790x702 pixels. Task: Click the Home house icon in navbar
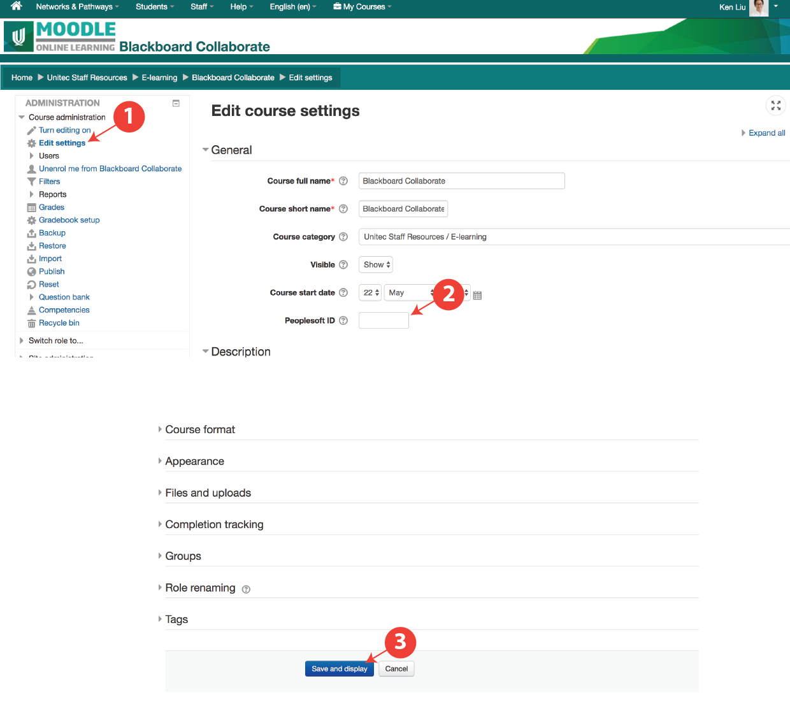(x=17, y=6)
